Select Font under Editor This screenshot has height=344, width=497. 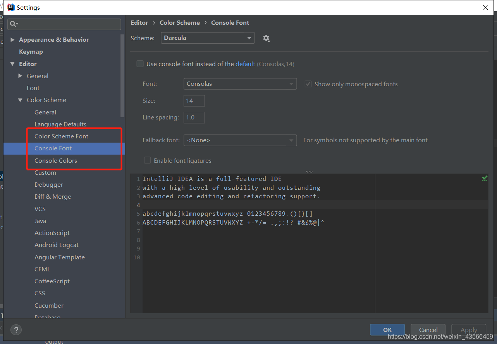coord(33,88)
